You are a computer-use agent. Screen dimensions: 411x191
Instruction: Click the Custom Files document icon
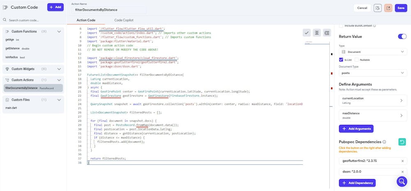(7, 100)
